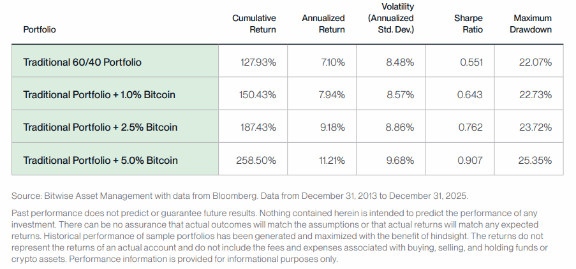Viewport: 576px width, 269px height.
Task: Select Traditional Portfolio + 2.5% Bitcoin label
Action: coord(100,127)
